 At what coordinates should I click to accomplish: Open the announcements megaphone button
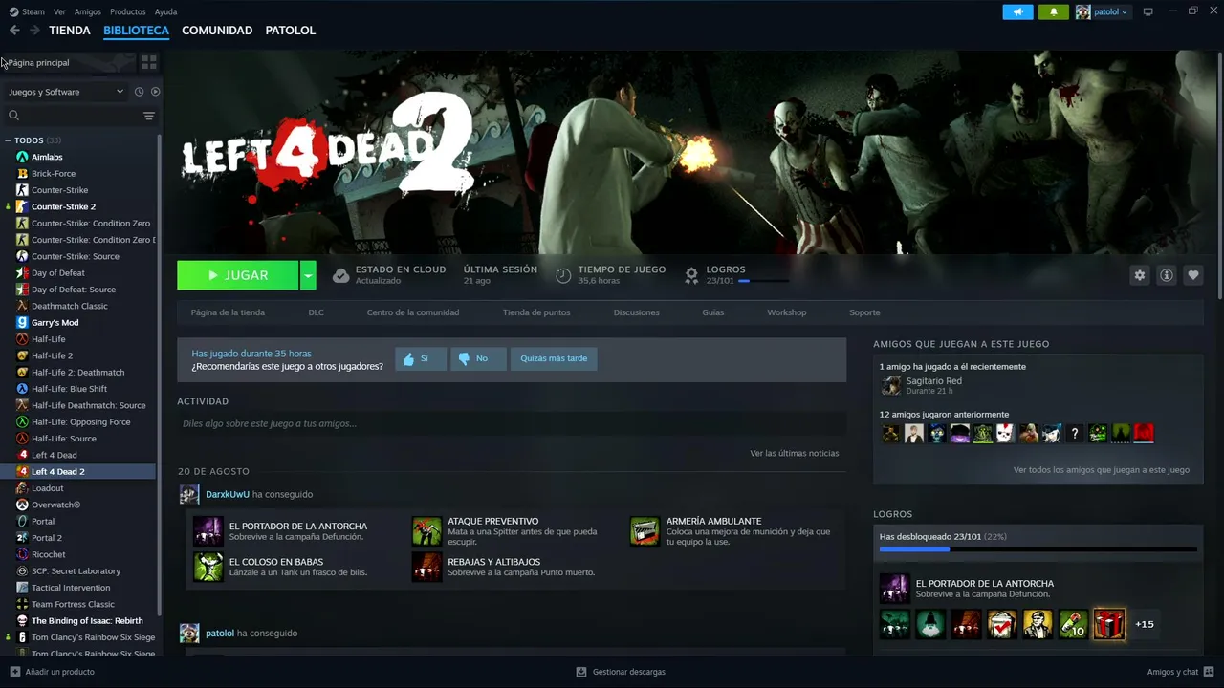(x=1017, y=11)
